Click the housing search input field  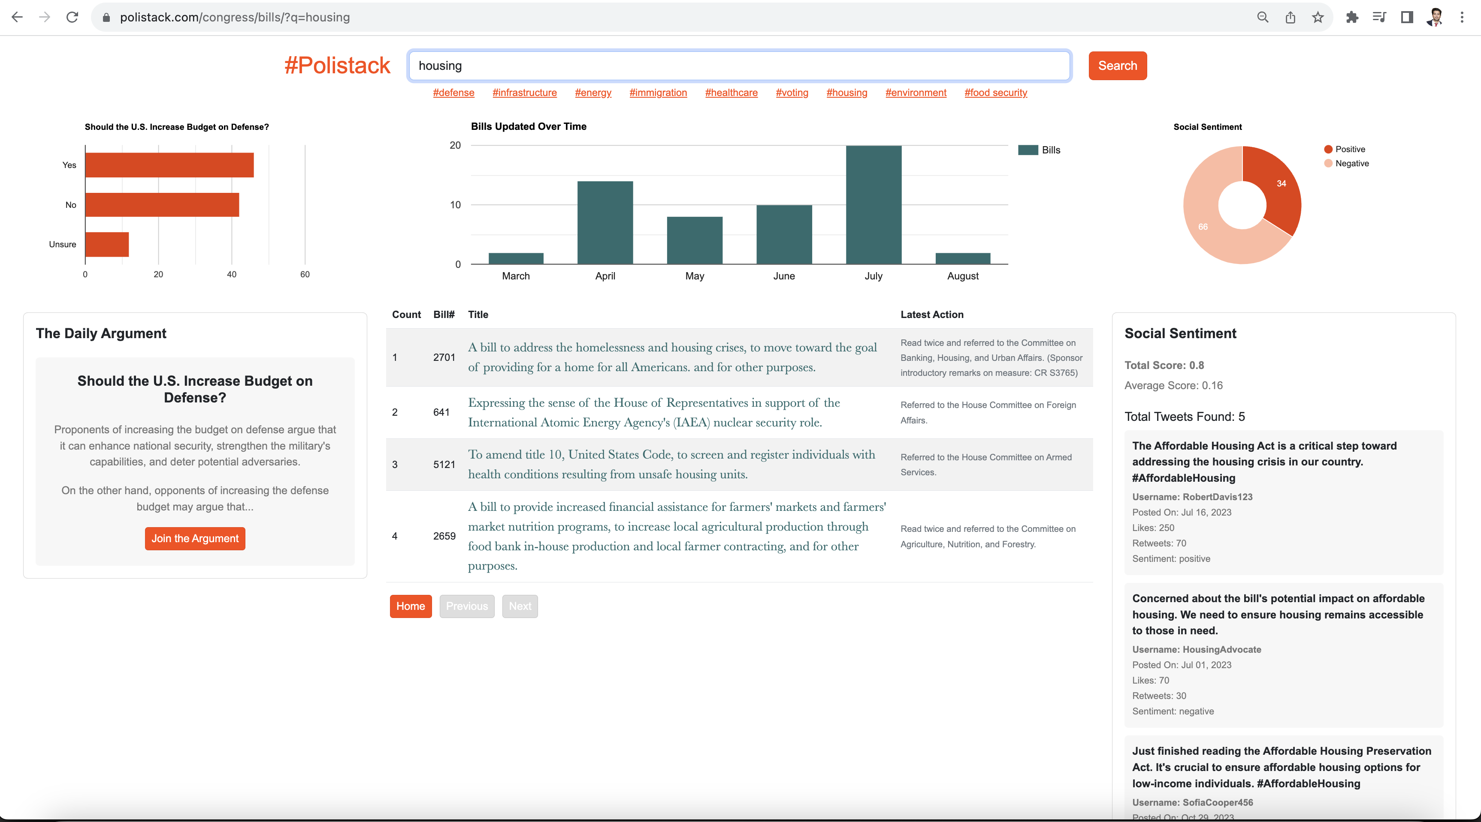tap(739, 66)
